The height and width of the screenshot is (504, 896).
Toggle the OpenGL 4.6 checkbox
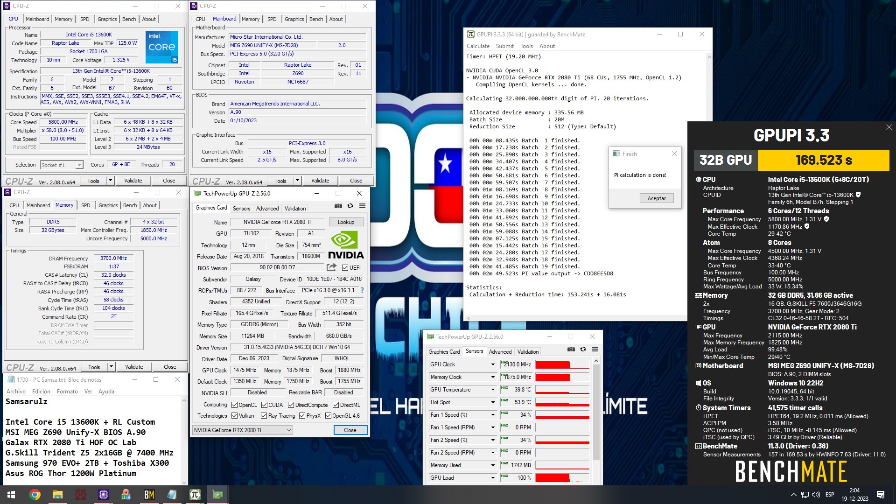tap(328, 416)
